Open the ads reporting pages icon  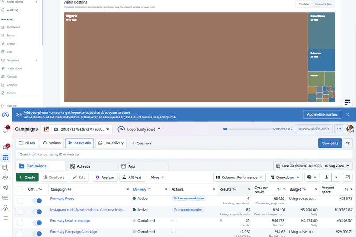pos(5,167)
